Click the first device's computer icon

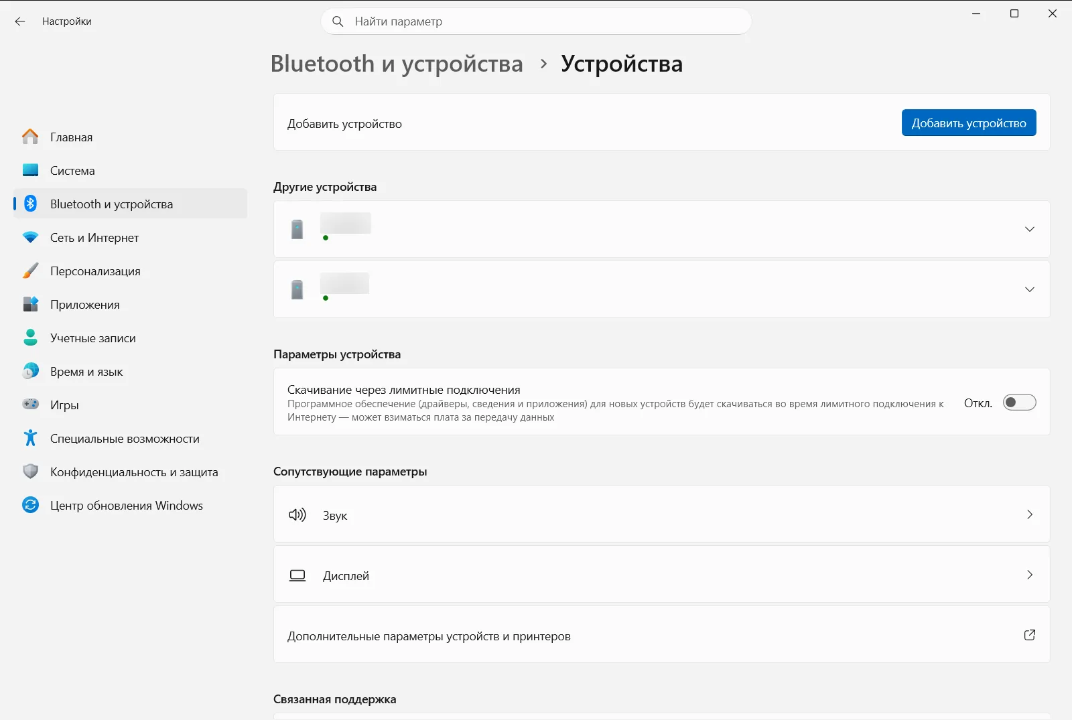click(297, 230)
